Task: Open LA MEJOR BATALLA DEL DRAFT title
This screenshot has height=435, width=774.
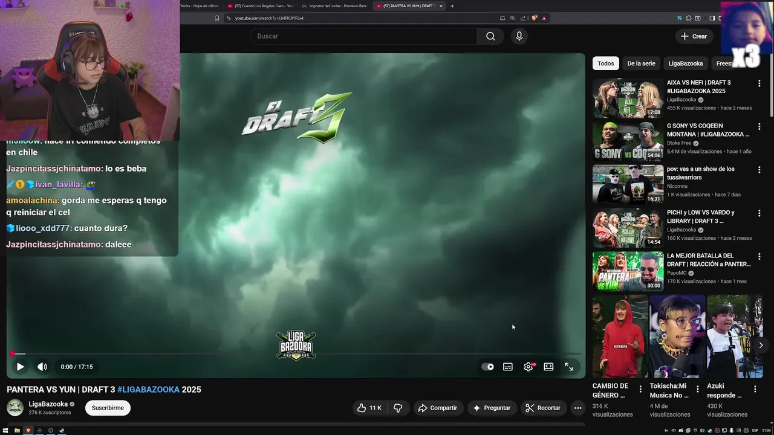Action: (709, 260)
